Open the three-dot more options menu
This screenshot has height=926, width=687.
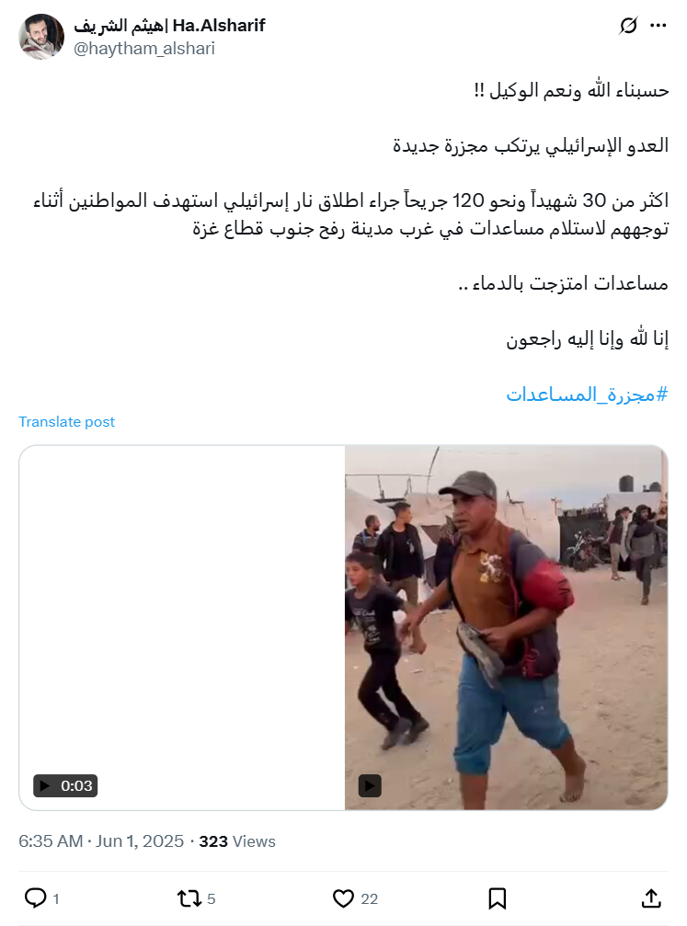tap(658, 26)
